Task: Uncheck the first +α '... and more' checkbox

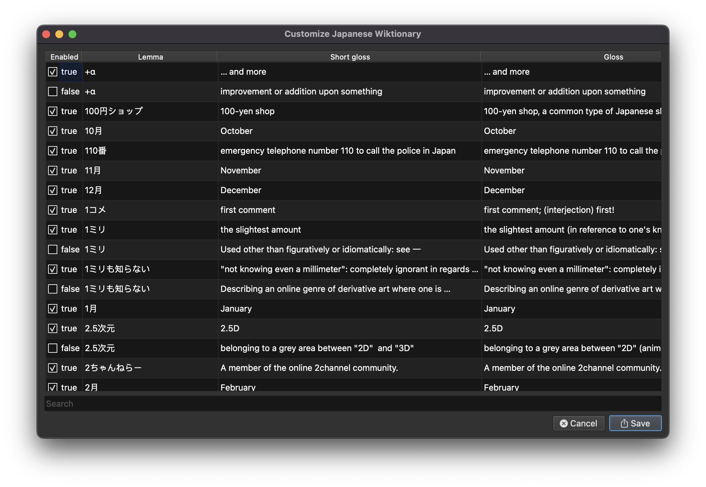Action: (x=53, y=72)
